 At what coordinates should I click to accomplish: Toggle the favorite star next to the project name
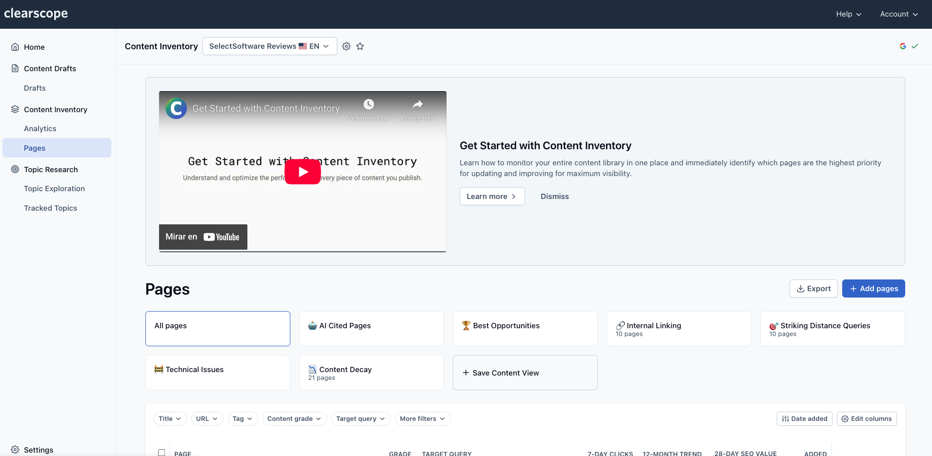tap(360, 46)
